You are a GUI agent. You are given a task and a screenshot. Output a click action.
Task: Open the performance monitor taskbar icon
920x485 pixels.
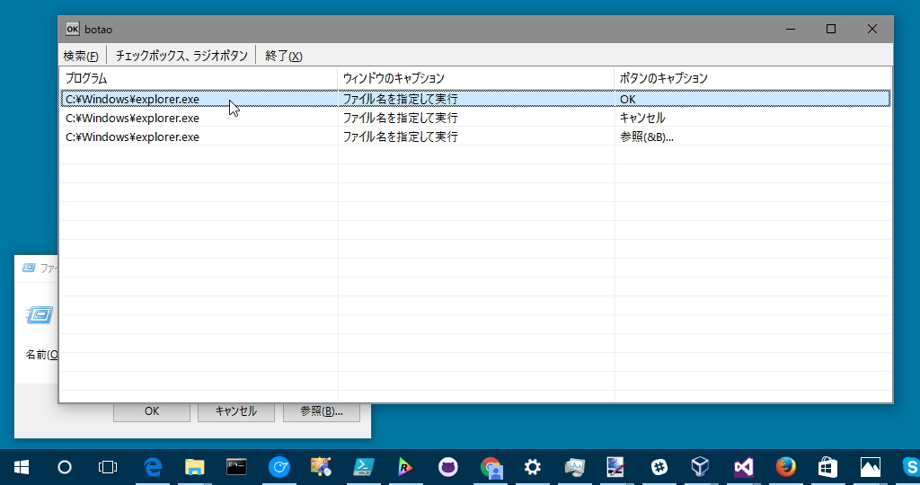click(574, 467)
